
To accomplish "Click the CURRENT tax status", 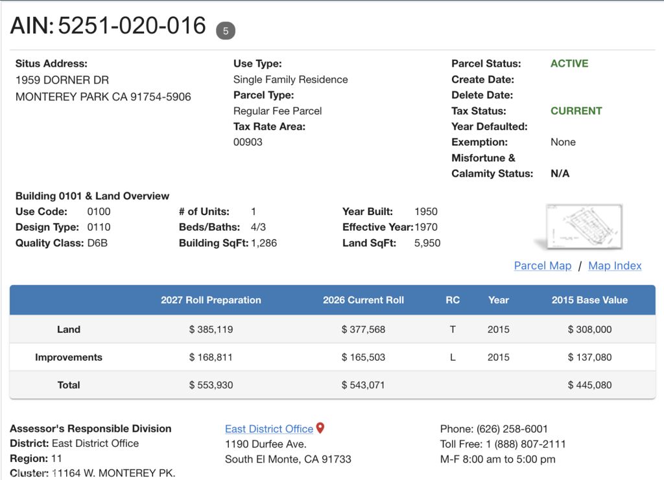I will (x=576, y=111).
